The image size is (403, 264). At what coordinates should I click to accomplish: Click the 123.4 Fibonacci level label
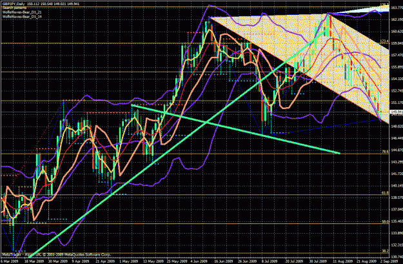click(x=384, y=41)
